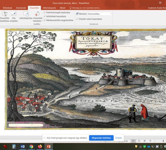Click the PowerPoint taskbar icon
The width and height of the screenshot is (166, 150).
[49, 146]
